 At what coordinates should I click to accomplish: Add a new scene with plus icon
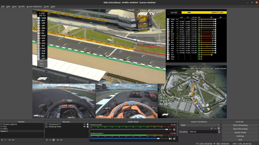(x=2, y=140)
